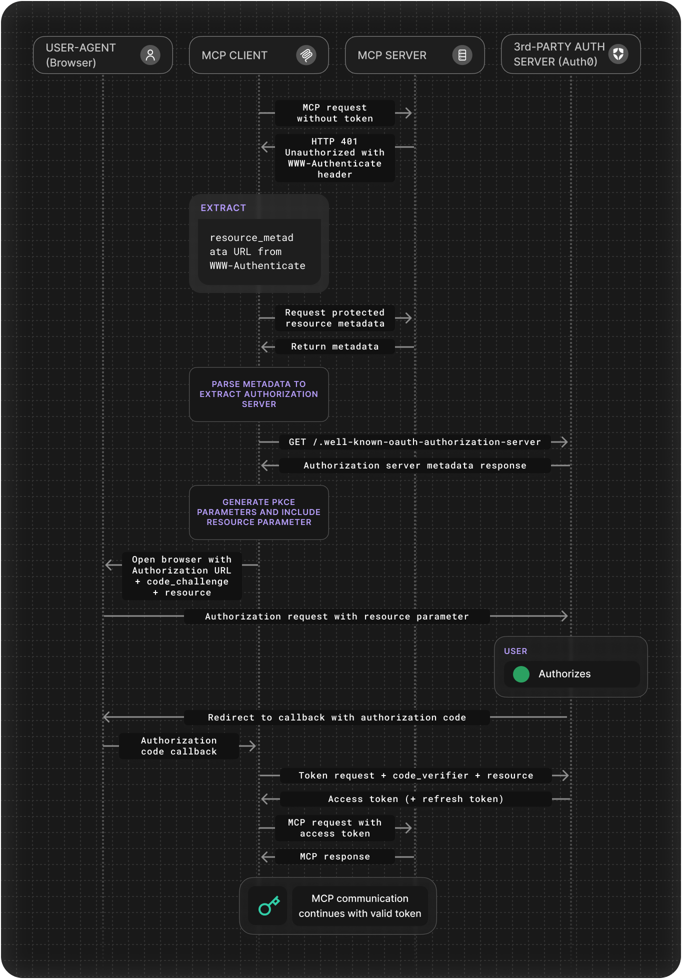Screen dimensions: 682x979
Task: Click the 'Authorizes' text
Action: (x=564, y=674)
